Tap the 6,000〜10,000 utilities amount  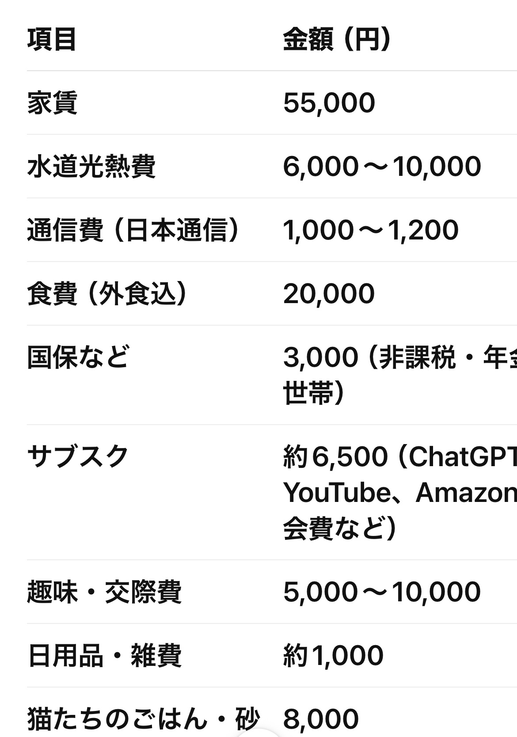pyautogui.click(x=382, y=166)
